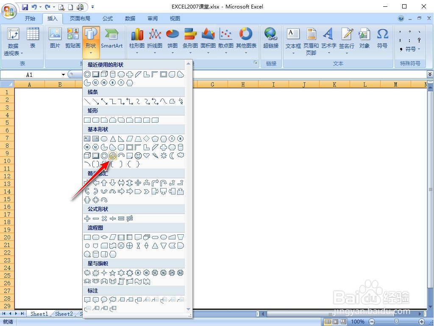Insert a Header and Footer
434x326 pixels.
click(311, 42)
